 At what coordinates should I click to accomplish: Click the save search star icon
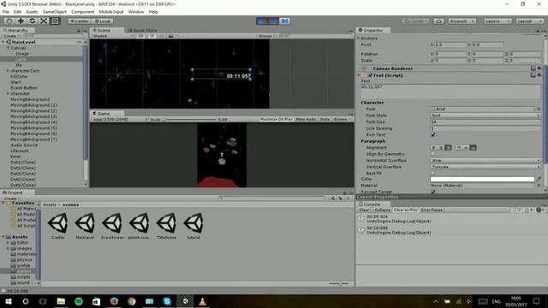pyautogui.click(x=348, y=198)
